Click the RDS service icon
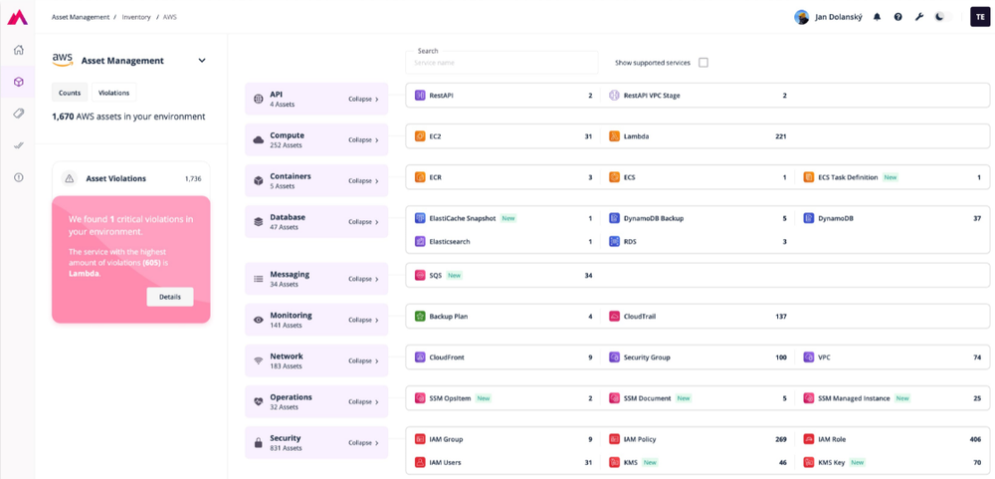Image resolution: width=995 pixels, height=479 pixels. [x=614, y=241]
